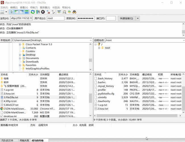
Task: Cancel the current operation
Action: [43, 12]
